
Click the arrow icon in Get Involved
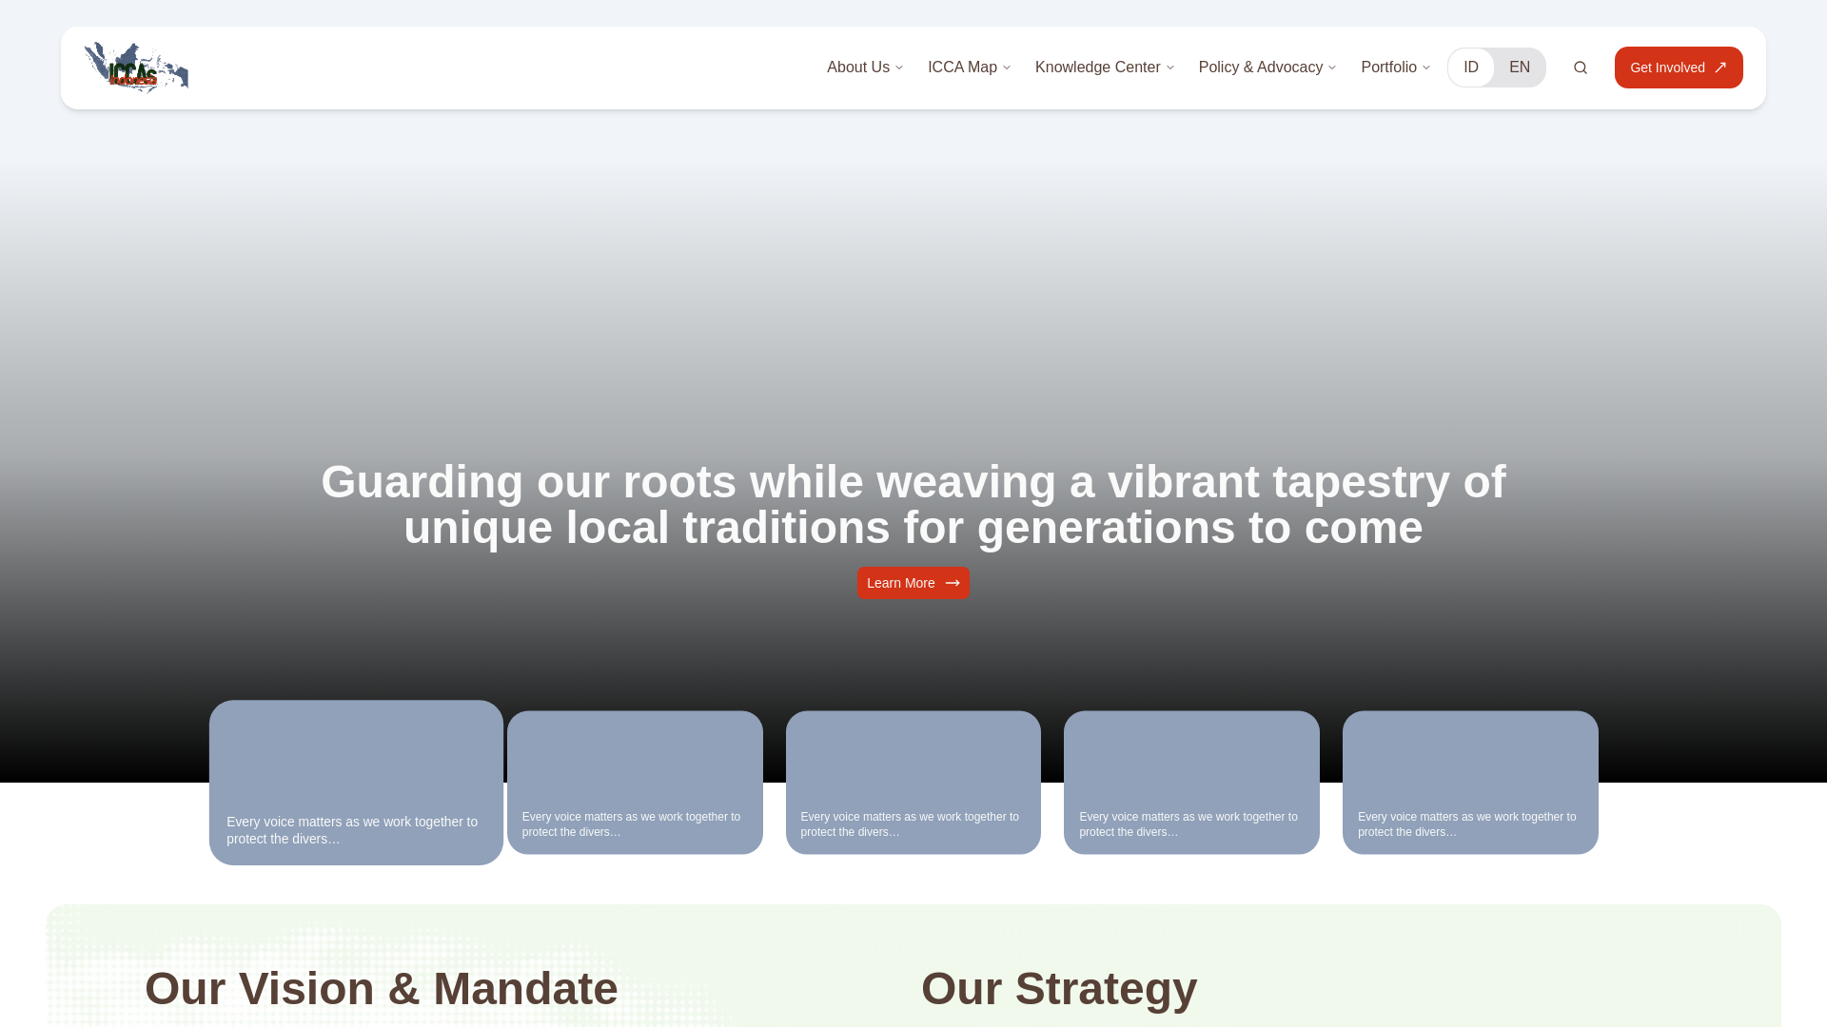pyautogui.click(x=1720, y=68)
